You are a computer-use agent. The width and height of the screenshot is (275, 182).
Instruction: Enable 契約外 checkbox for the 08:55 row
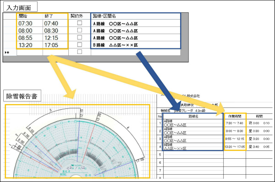[80, 37]
